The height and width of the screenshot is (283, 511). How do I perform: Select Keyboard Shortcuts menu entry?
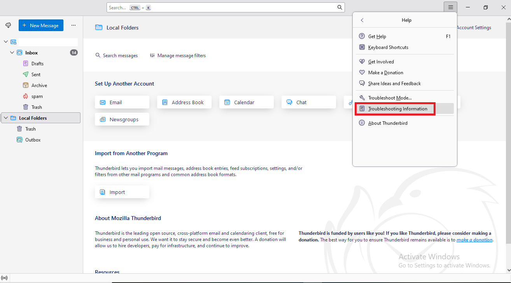(x=405, y=47)
